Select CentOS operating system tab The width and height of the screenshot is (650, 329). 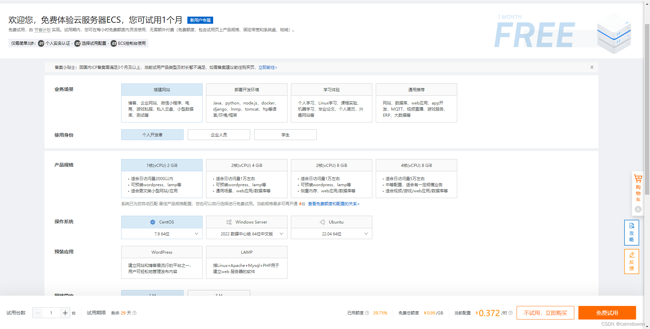162,222
